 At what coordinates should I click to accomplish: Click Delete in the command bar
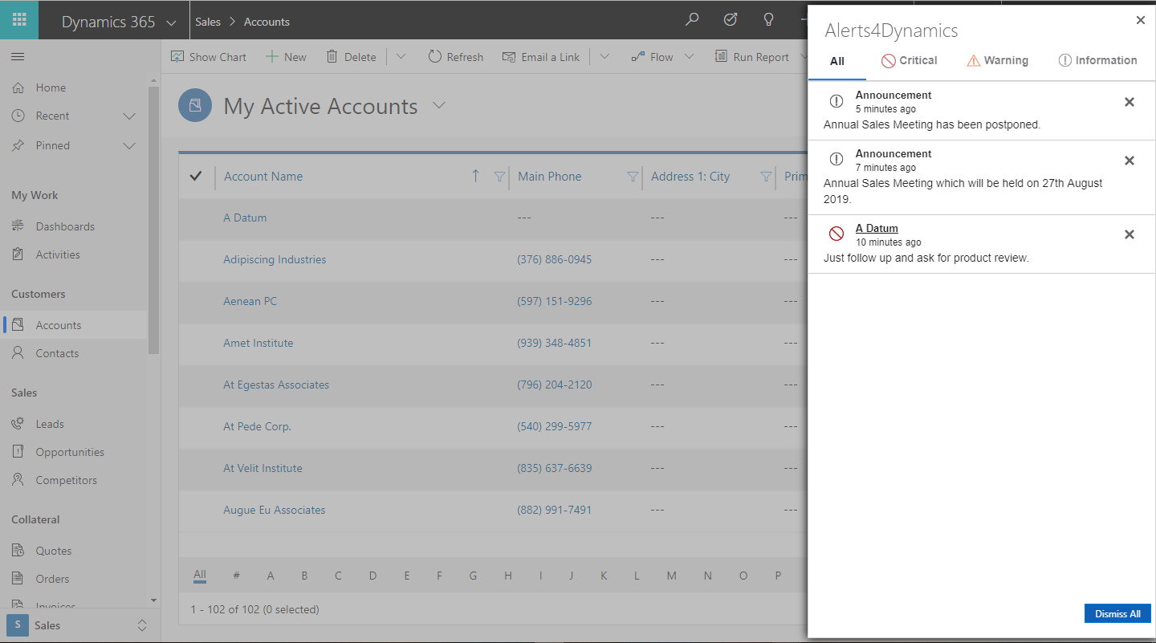(x=351, y=57)
